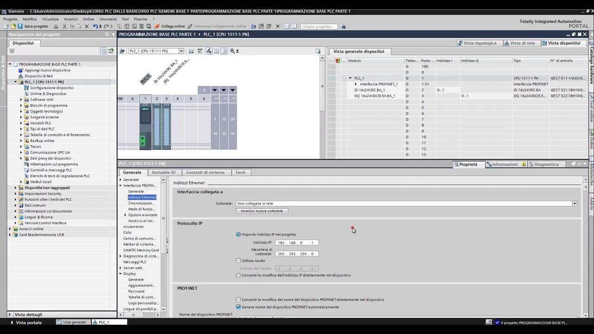
Task: Open the Visualizza menu
Action: pos(50,19)
